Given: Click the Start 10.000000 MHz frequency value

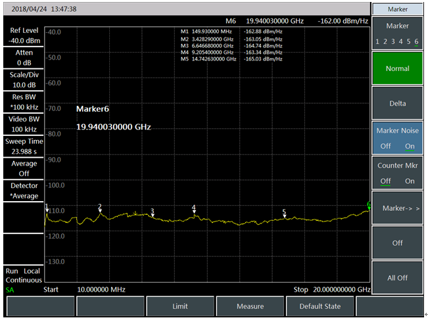Looking at the screenshot, I should point(101,290).
